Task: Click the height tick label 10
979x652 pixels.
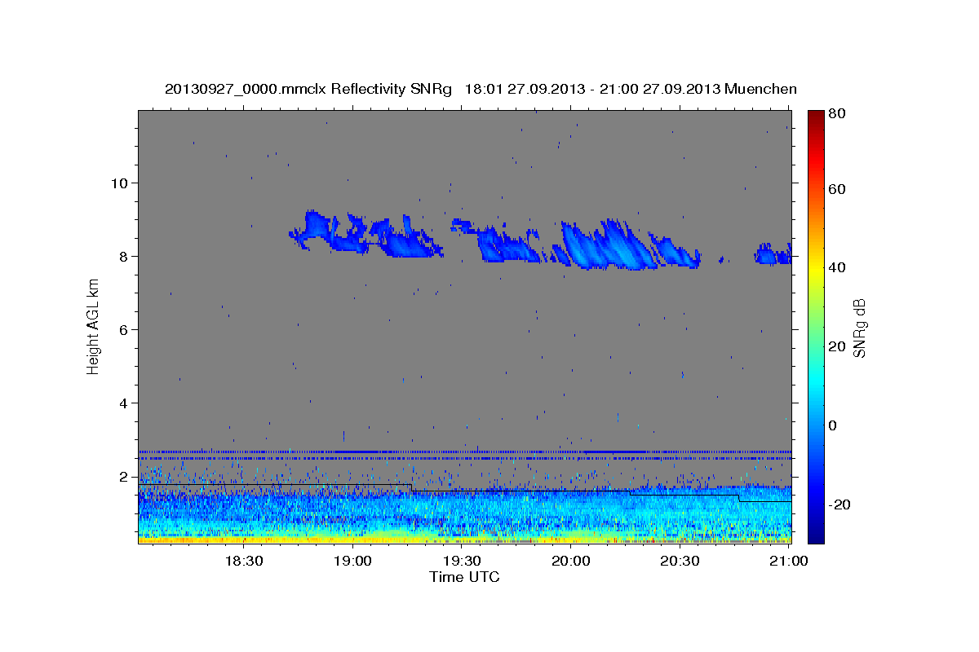Action: (x=119, y=183)
